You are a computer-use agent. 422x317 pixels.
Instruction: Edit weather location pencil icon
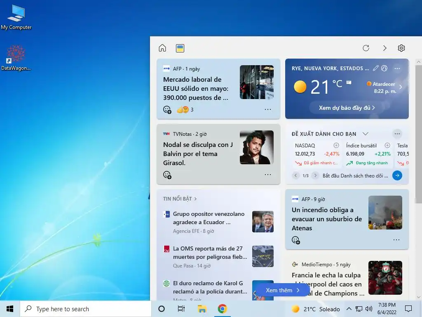click(x=376, y=68)
